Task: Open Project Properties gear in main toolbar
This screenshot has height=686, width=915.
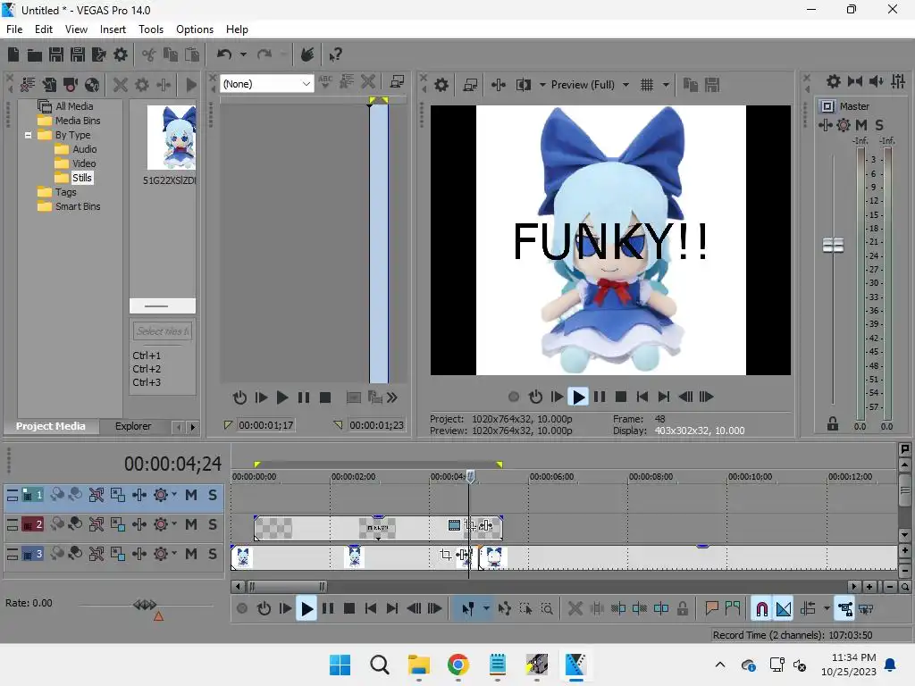Action: pos(121,54)
